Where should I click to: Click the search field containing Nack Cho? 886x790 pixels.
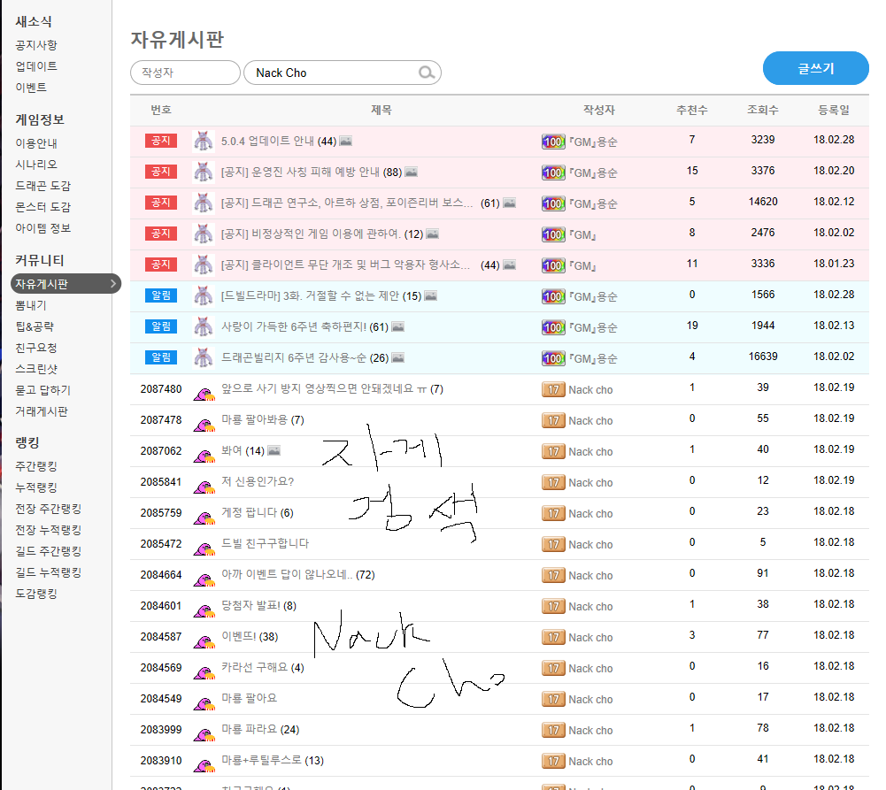332,73
